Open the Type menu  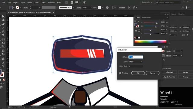[23, 2]
